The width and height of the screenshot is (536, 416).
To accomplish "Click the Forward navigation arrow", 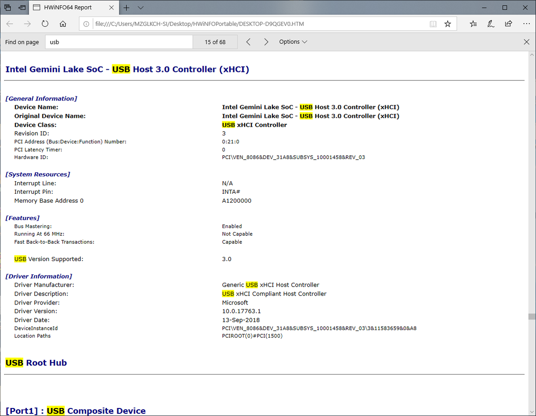I will [x=27, y=24].
